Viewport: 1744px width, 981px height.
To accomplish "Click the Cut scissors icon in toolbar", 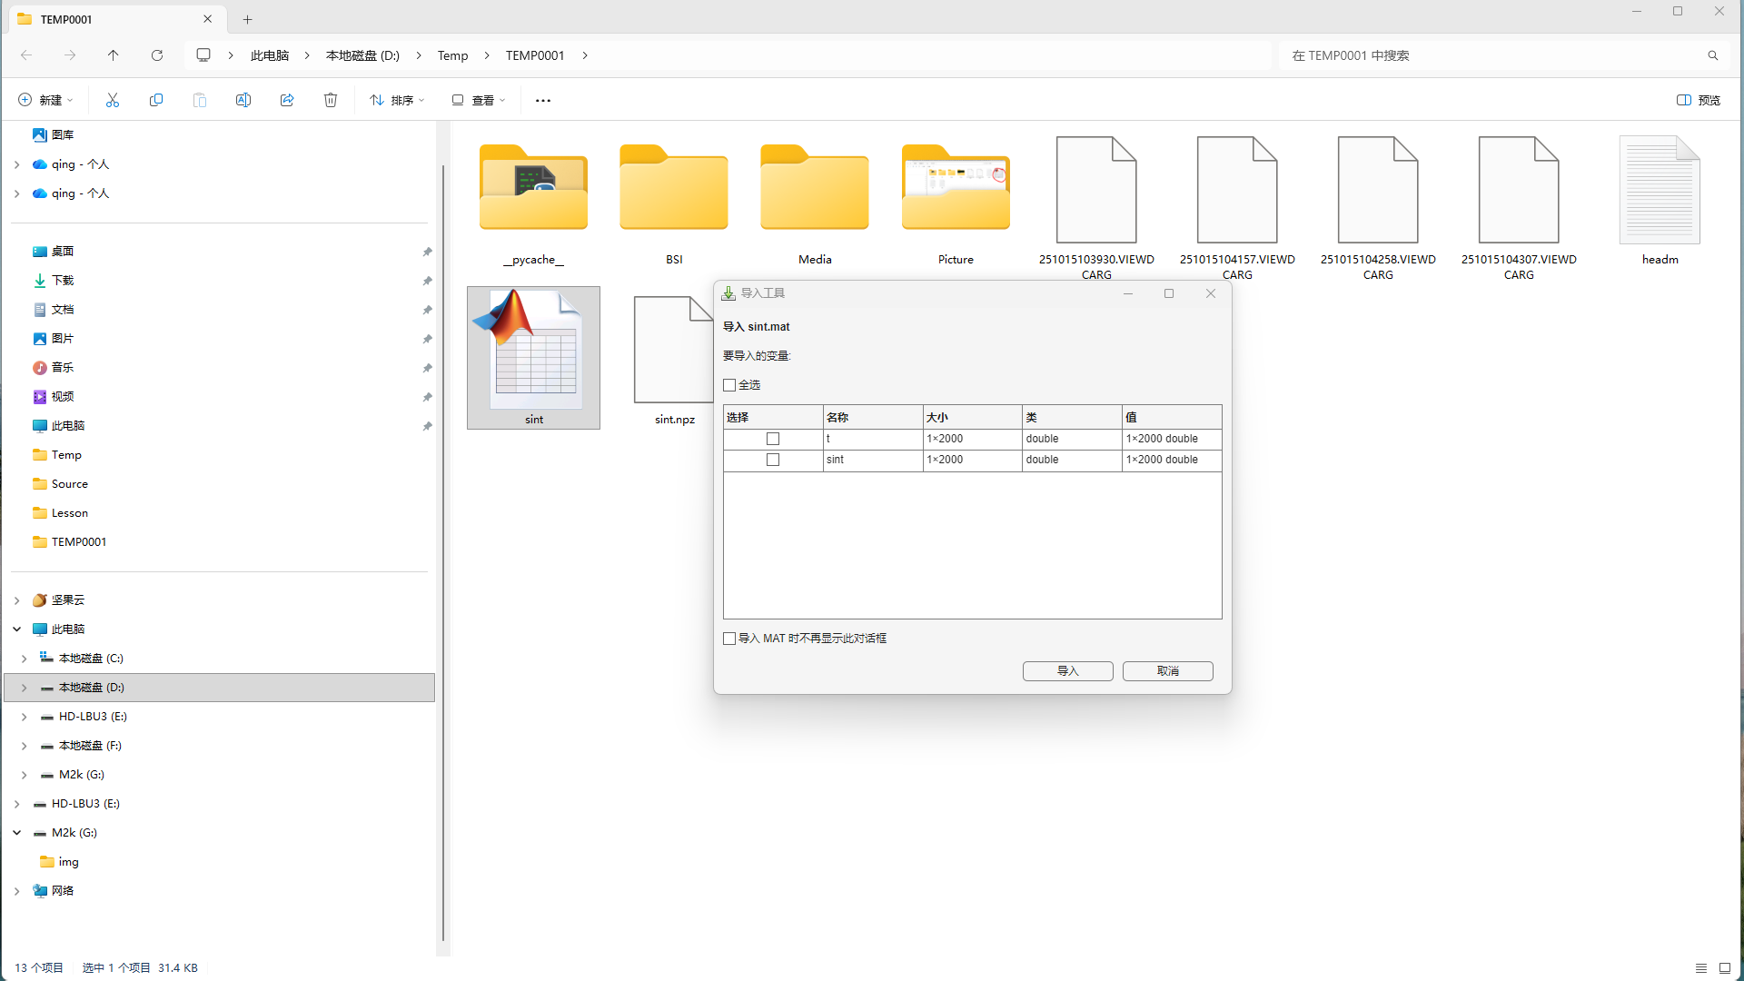I will [113, 100].
